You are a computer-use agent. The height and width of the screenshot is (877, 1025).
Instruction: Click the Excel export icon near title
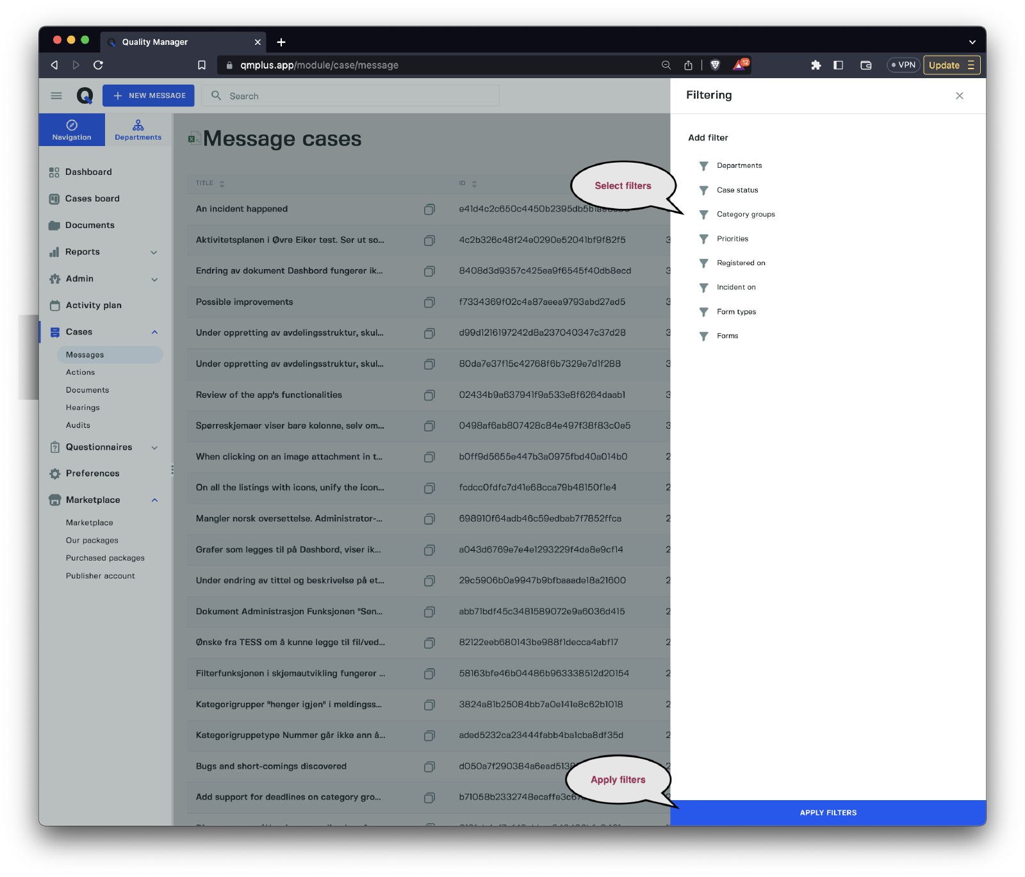(x=192, y=138)
